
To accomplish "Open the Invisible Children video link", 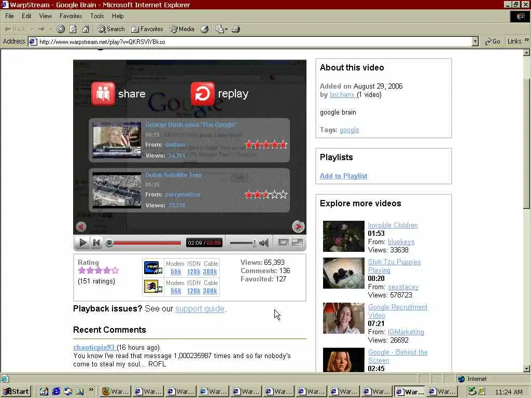I will pyautogui.click(x=393, y=225).
